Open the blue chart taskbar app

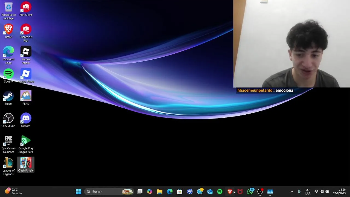pyautogui.click(x=270, y=192)
